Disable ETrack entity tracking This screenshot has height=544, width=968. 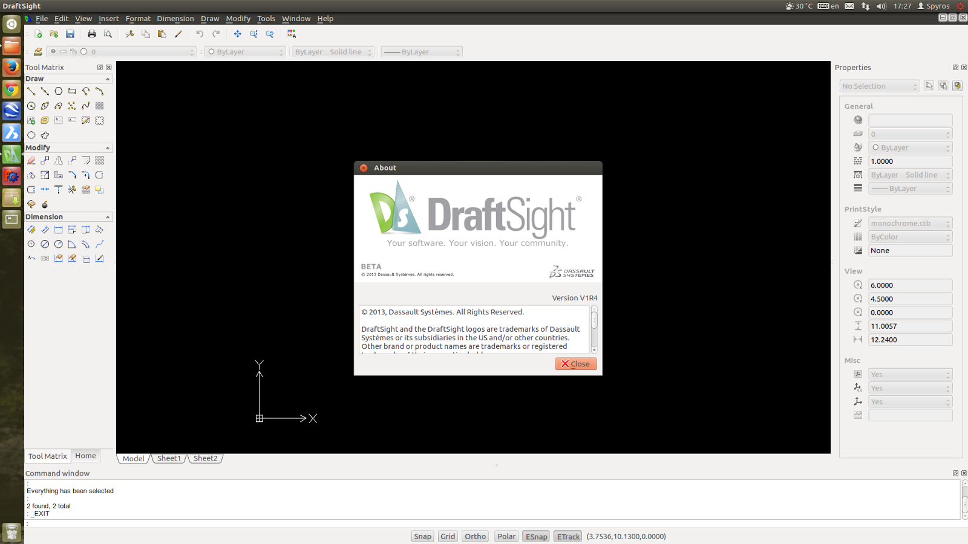[568, 536]
